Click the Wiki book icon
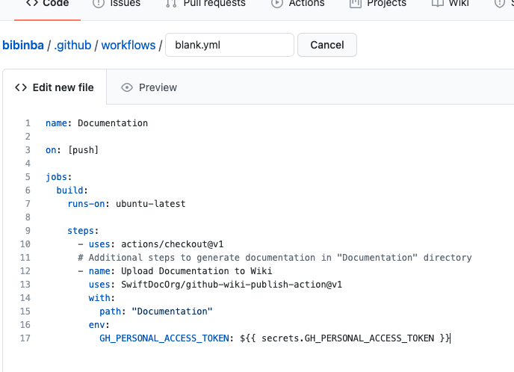Image resolution: width=514 pixels, height=372 pixels. pos(438,3)
